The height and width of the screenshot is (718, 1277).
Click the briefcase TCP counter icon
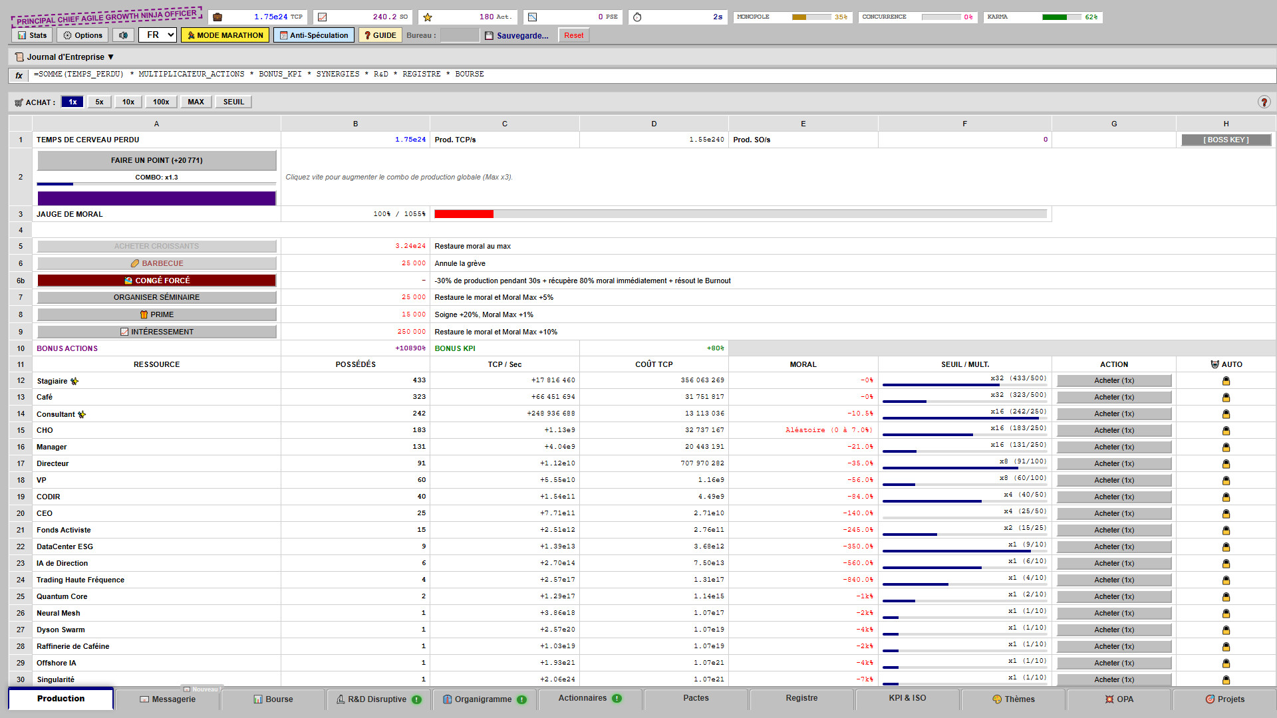[217, 17]
